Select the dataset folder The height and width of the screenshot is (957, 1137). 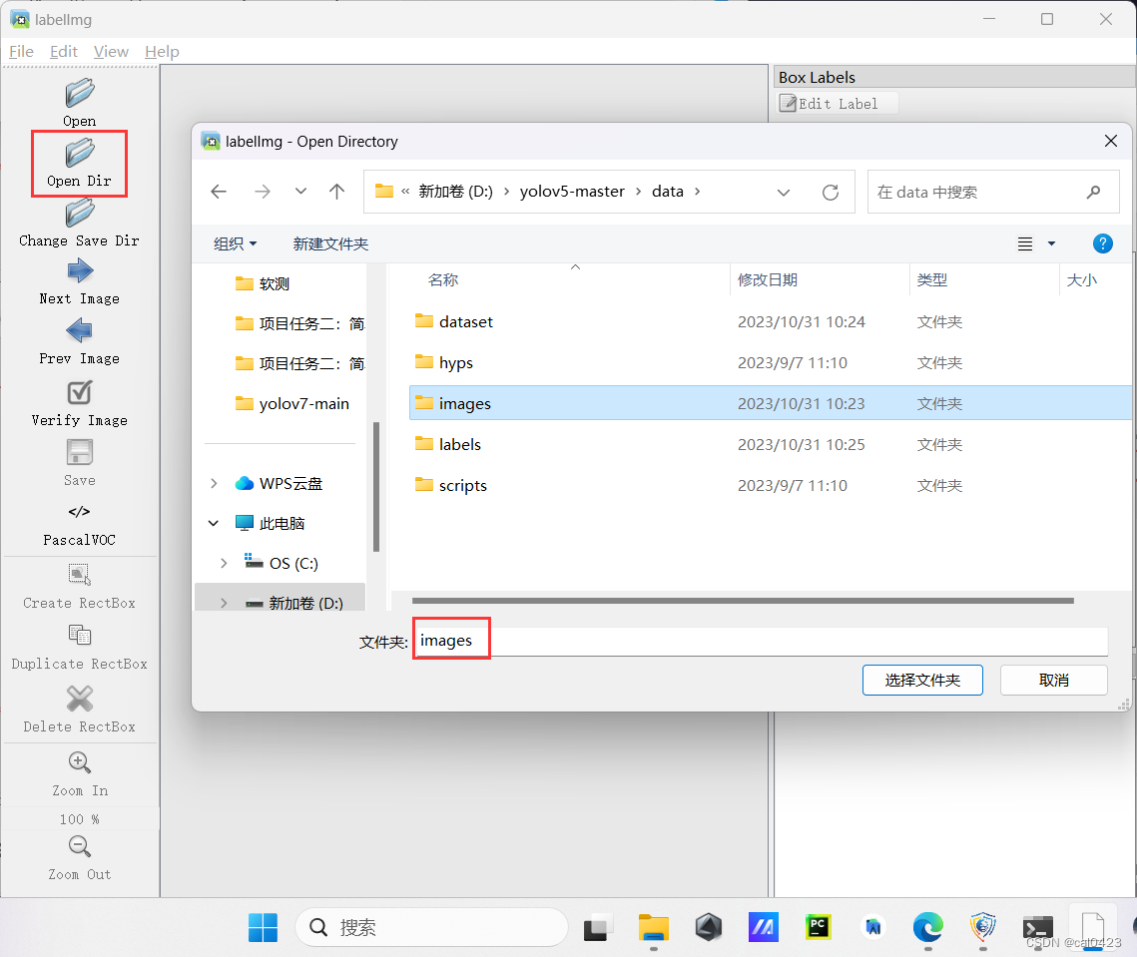click(770, 322)
